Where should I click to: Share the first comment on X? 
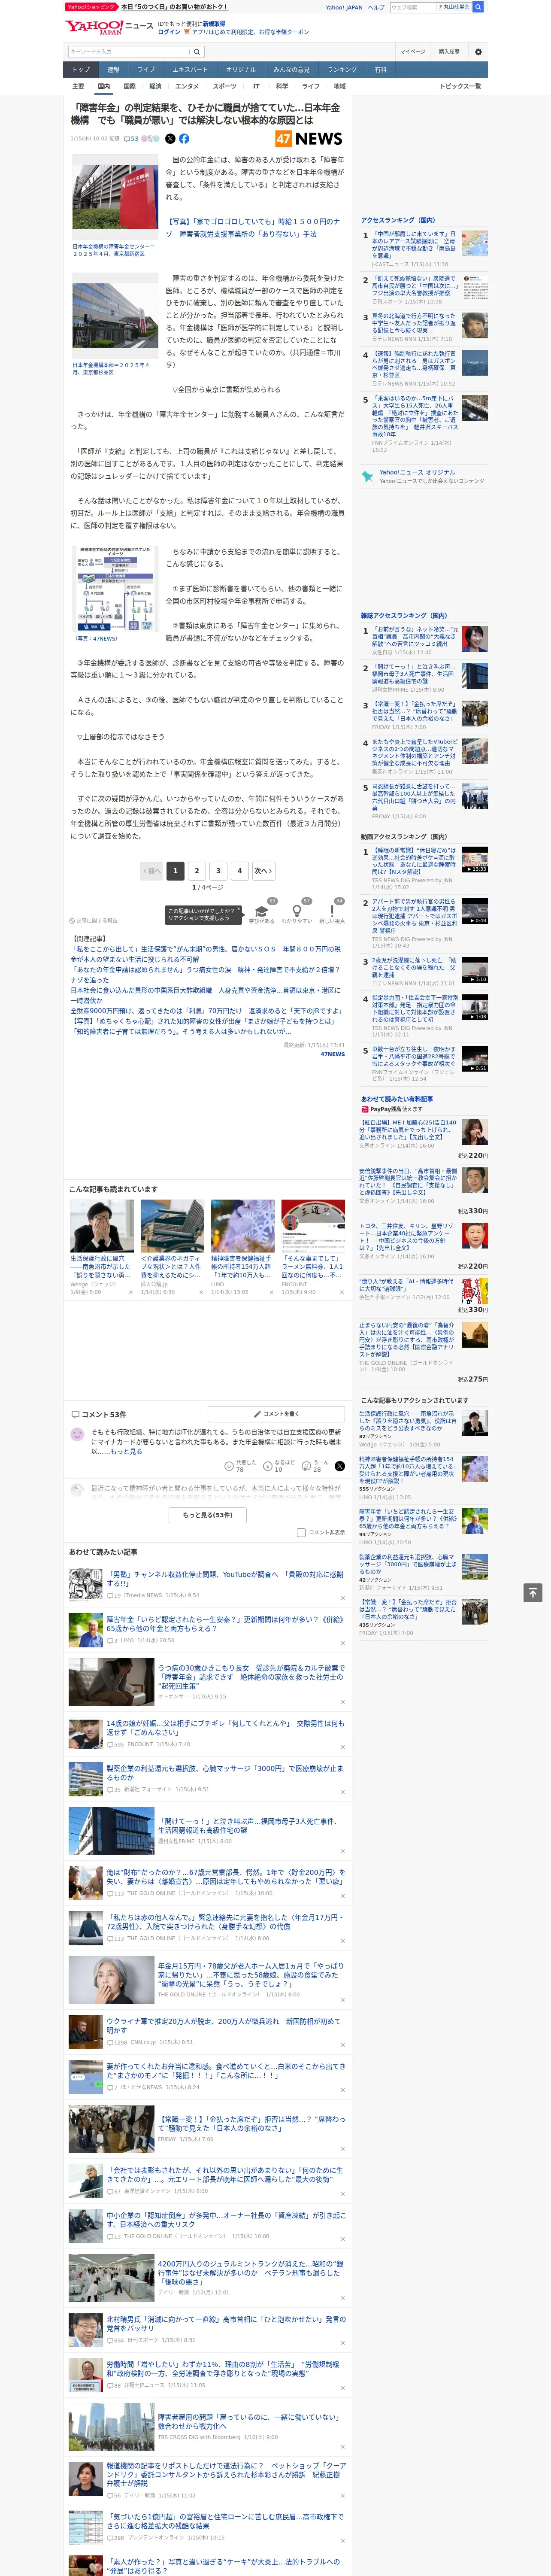click(x=339, y=1466)
